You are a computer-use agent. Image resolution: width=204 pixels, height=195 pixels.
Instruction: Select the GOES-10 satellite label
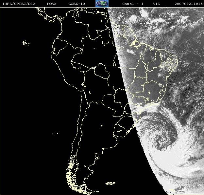(76, 4)
